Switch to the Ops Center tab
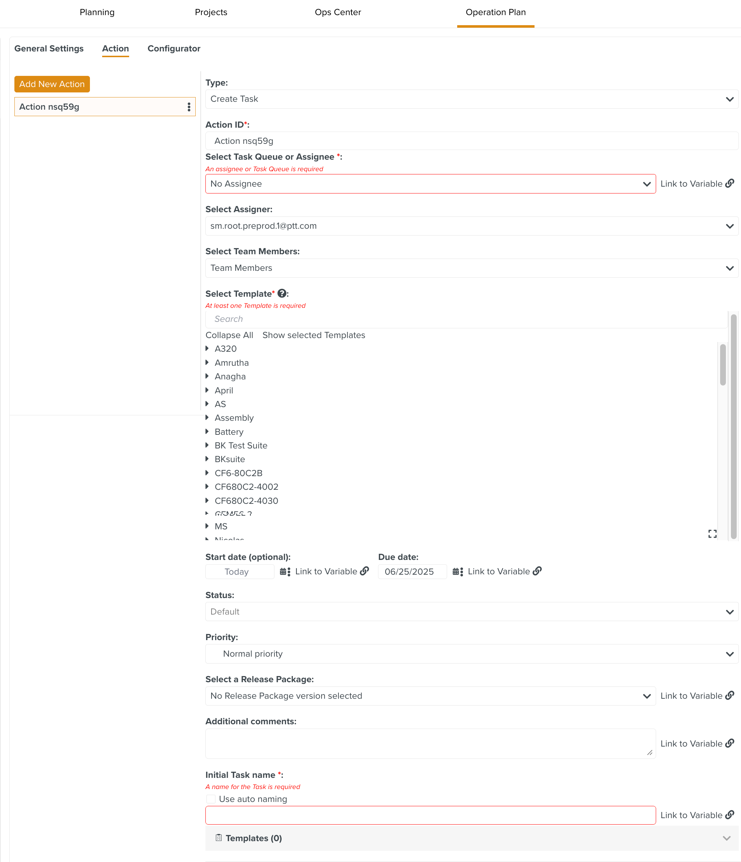 [x=338, y=13]
